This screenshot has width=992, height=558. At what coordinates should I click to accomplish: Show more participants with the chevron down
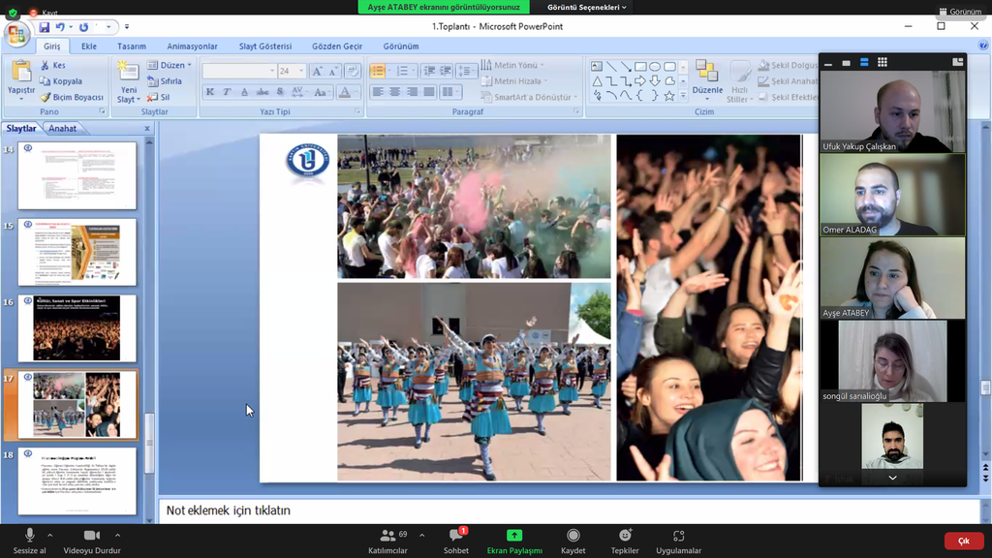[892, 478]
